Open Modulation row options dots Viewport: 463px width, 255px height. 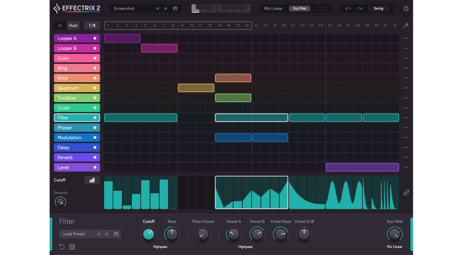(x=406, y=138)
